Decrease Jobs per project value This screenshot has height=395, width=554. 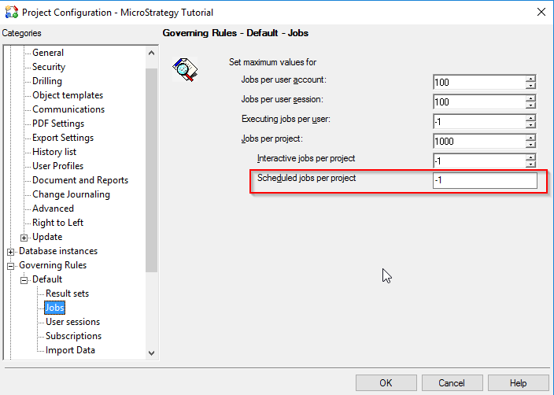pyautogui.click(x=530, y=145)
